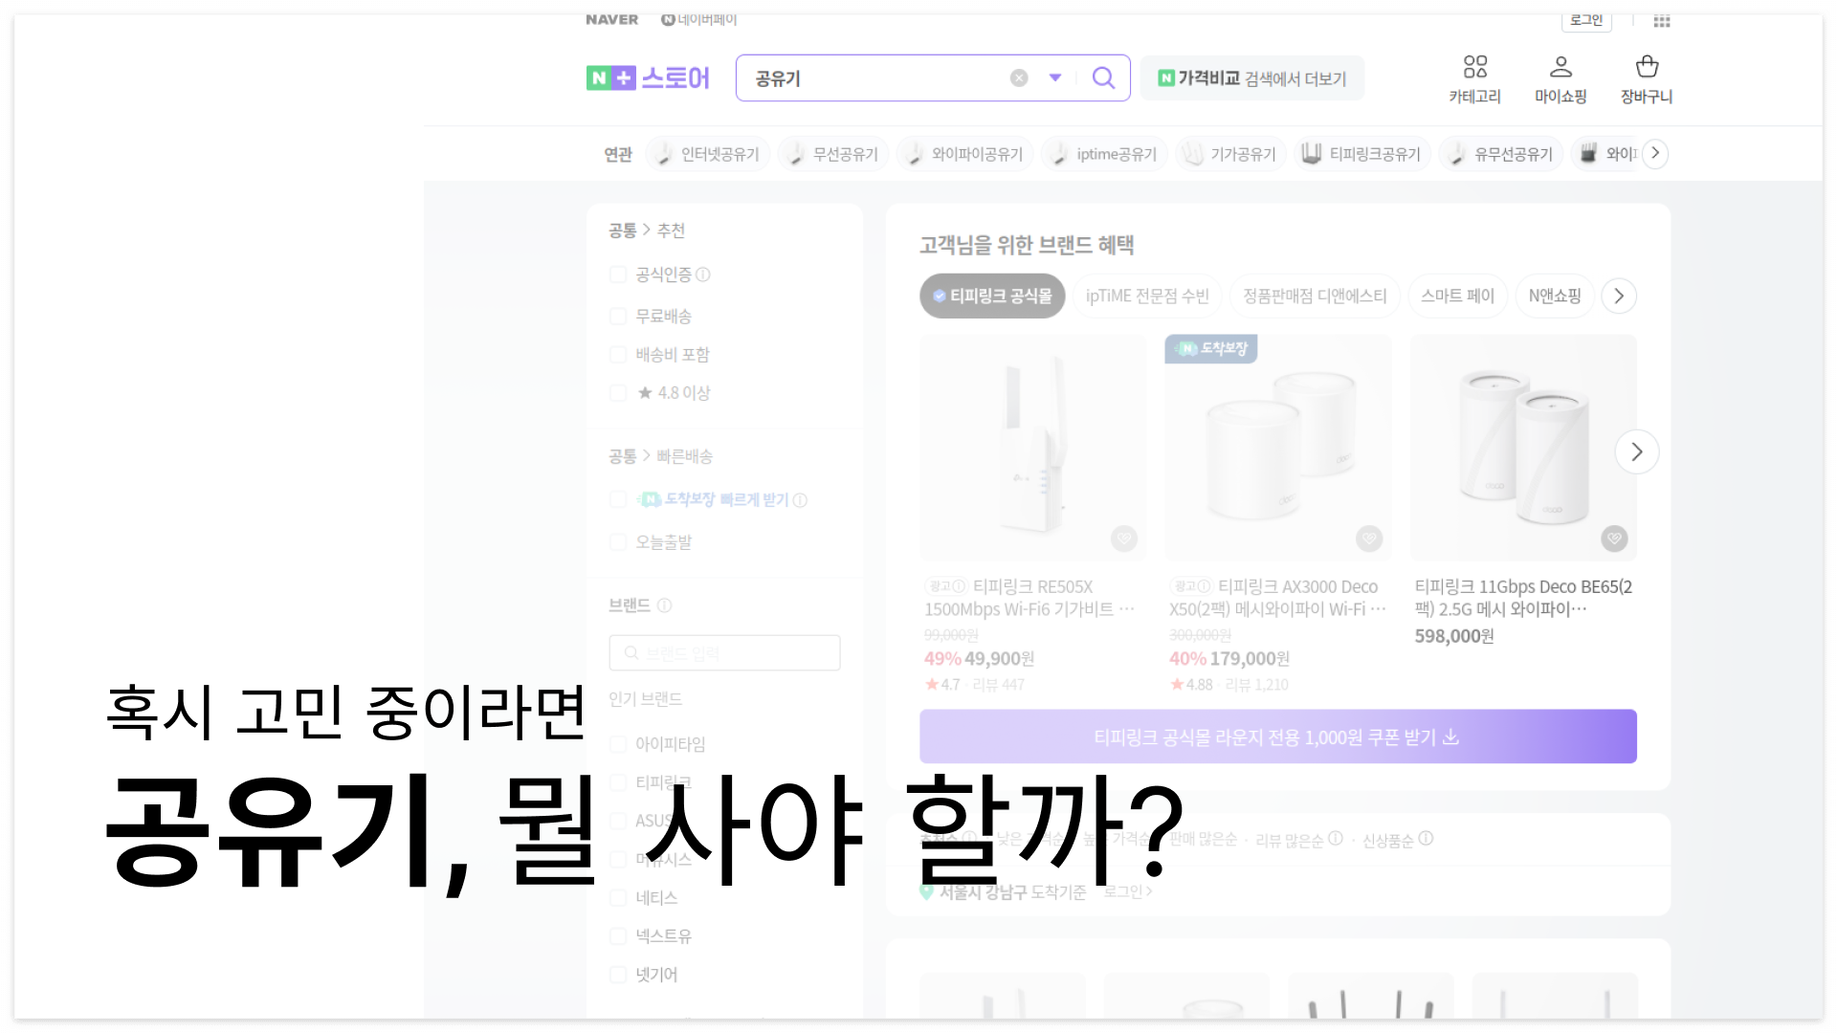This screenshot has height=1033, width=1837.
Task: Wishlist heart on Deco X50 product
Action: click(1369, 538)
